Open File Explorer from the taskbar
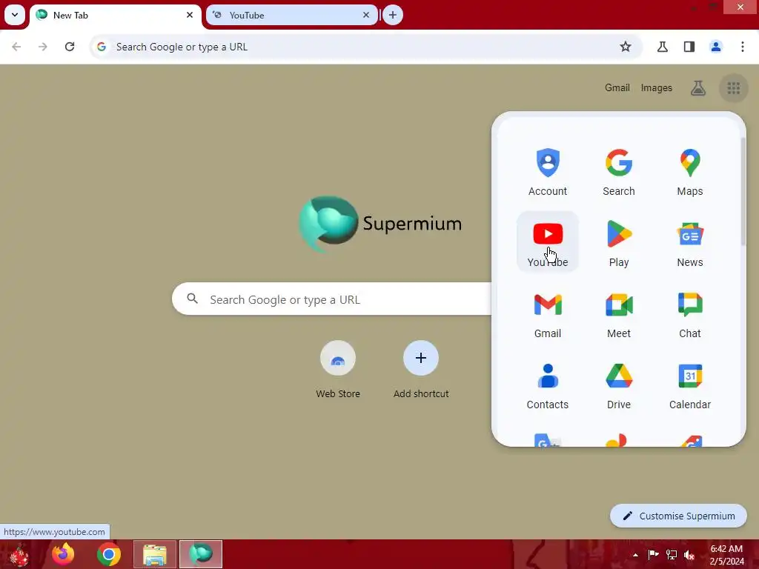The width and height of the screenshot is (759, 569). pos(154,554)
